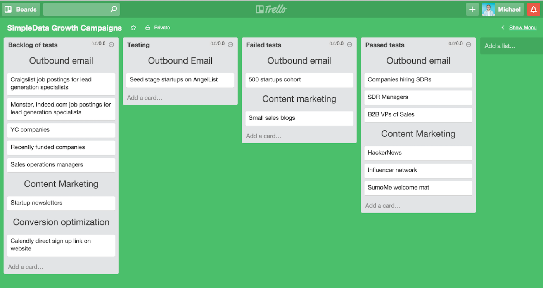The height and width of the screenshot is (288, 543).
Task: Open the 500 startups cohort card
Action: pyautogui.click(x=299, y=80)
